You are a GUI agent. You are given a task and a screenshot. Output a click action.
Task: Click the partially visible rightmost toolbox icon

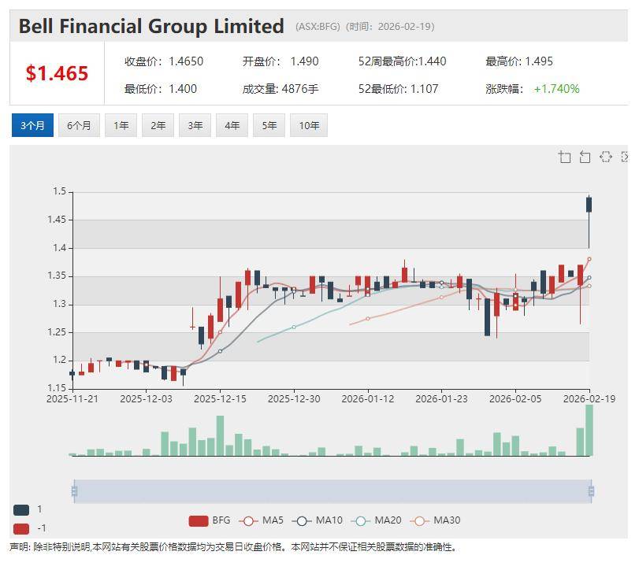click(625, 157)
